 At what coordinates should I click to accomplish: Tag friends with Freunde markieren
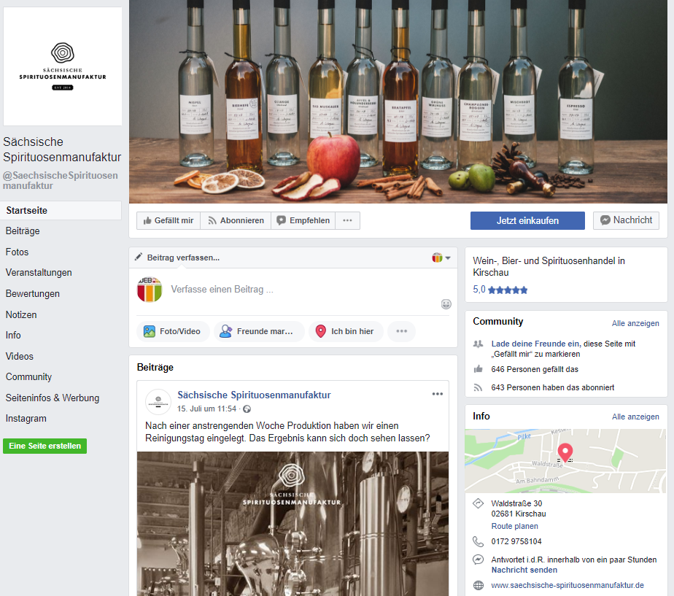pos(259,331)
